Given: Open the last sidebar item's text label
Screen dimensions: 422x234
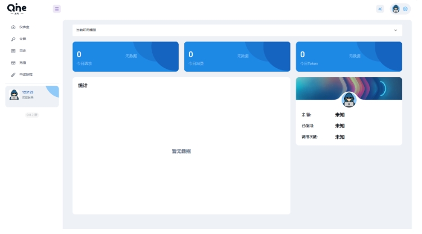Looking at the screenshot, I should [x=26, y=74].
